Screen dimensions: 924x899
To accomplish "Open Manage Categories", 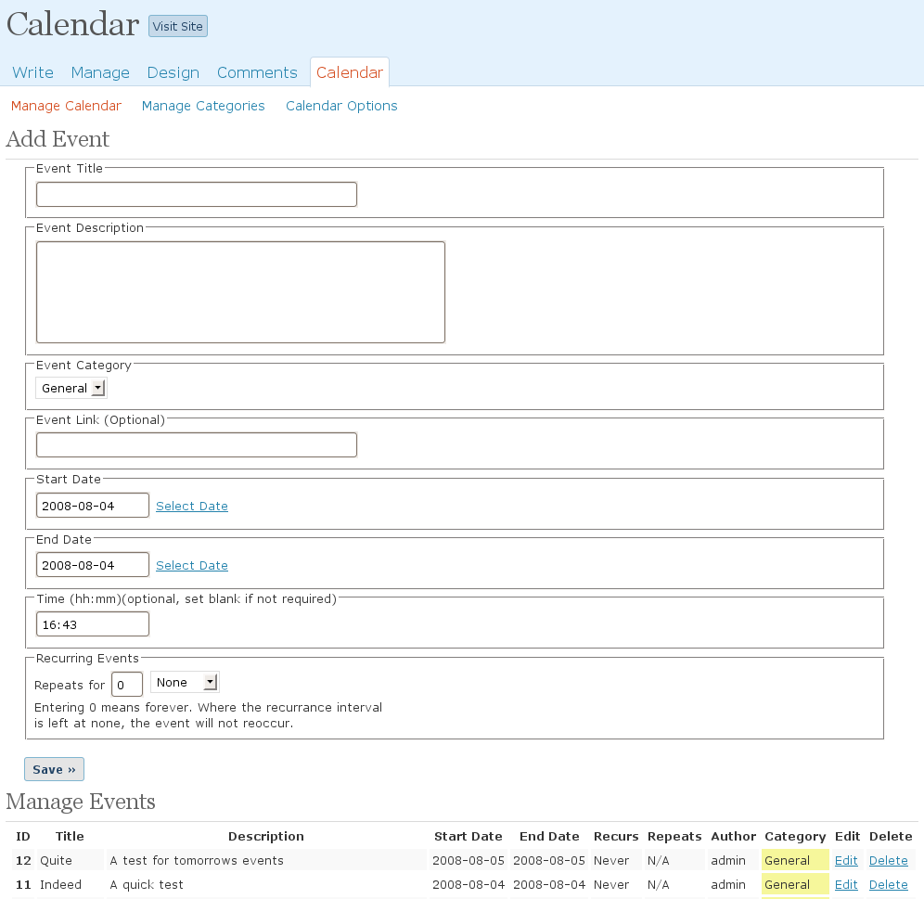I will (203, 106).
